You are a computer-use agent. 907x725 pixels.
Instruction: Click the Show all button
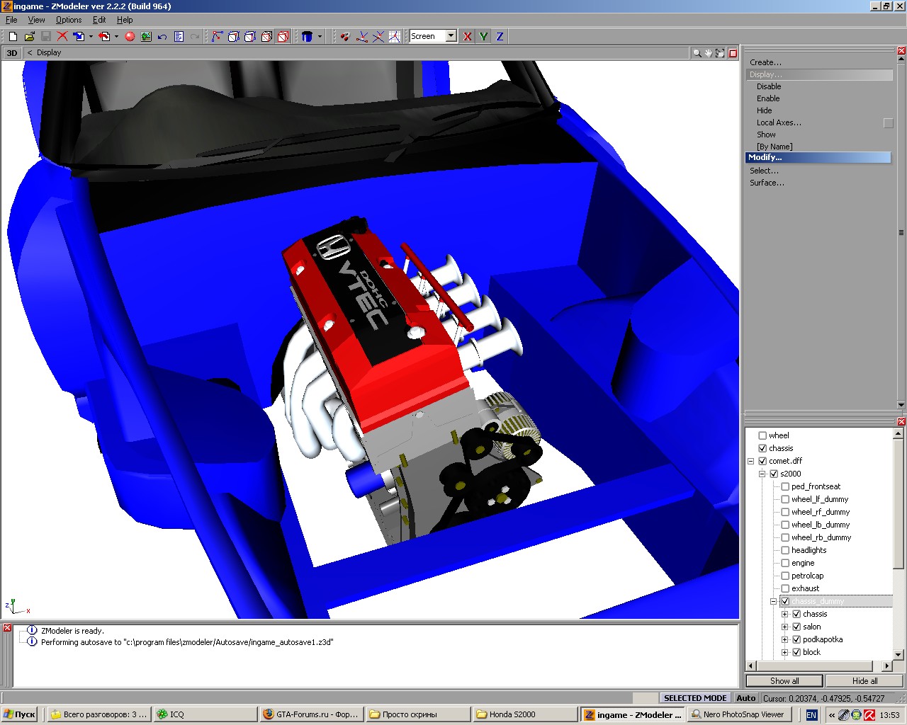[x=784, y=681]
